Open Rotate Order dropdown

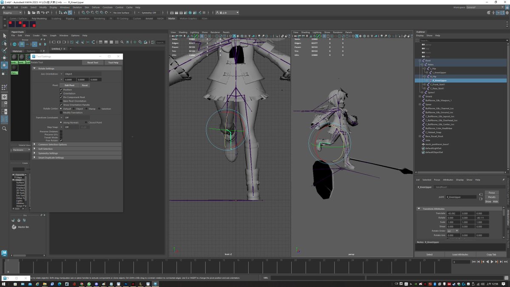[453, 231]
